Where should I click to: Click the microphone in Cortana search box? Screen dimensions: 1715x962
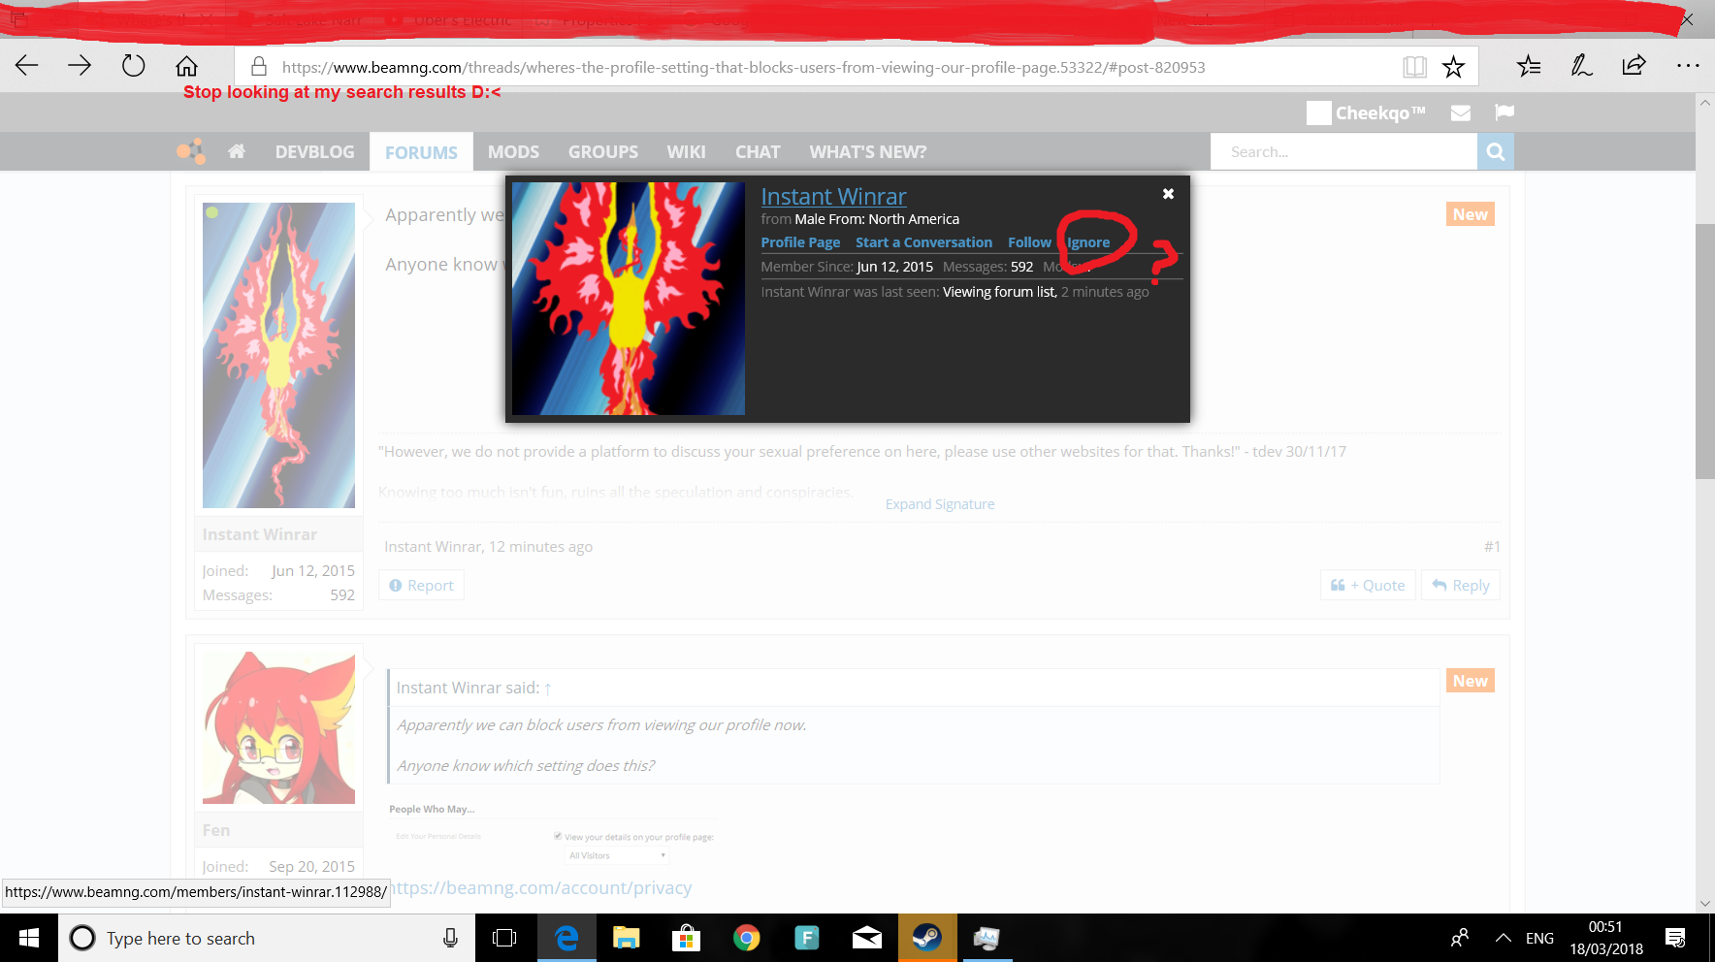(x=450, y=938)
